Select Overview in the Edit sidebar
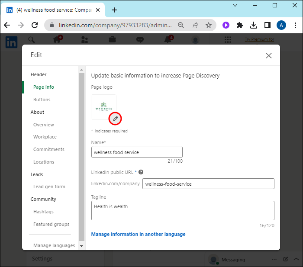This screenshot has width=303, height=267. [44, 125]
